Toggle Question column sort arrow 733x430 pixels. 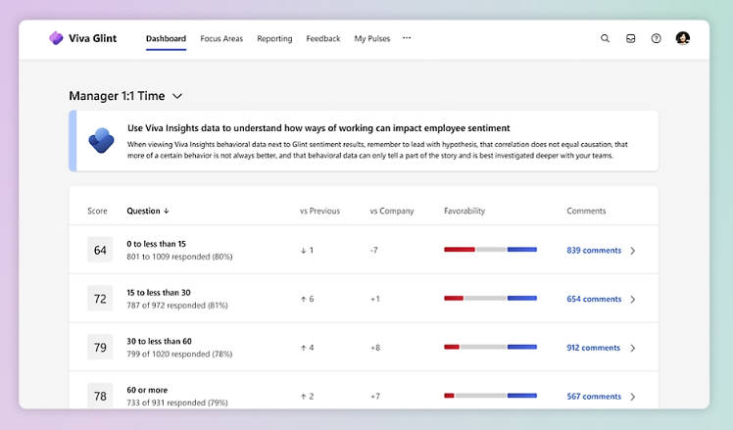(166, 211)
